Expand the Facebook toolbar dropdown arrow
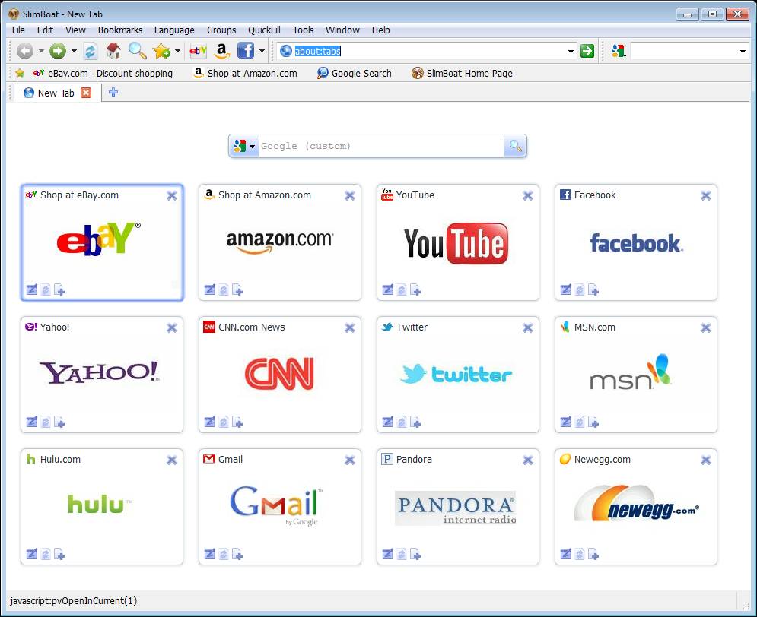 262,51
